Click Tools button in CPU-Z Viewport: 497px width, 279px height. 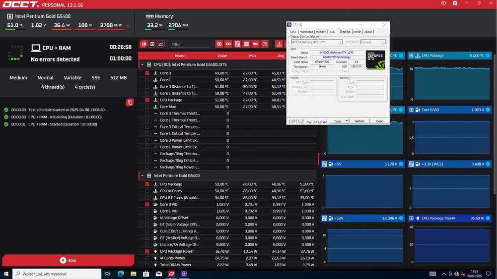(337, 121)
